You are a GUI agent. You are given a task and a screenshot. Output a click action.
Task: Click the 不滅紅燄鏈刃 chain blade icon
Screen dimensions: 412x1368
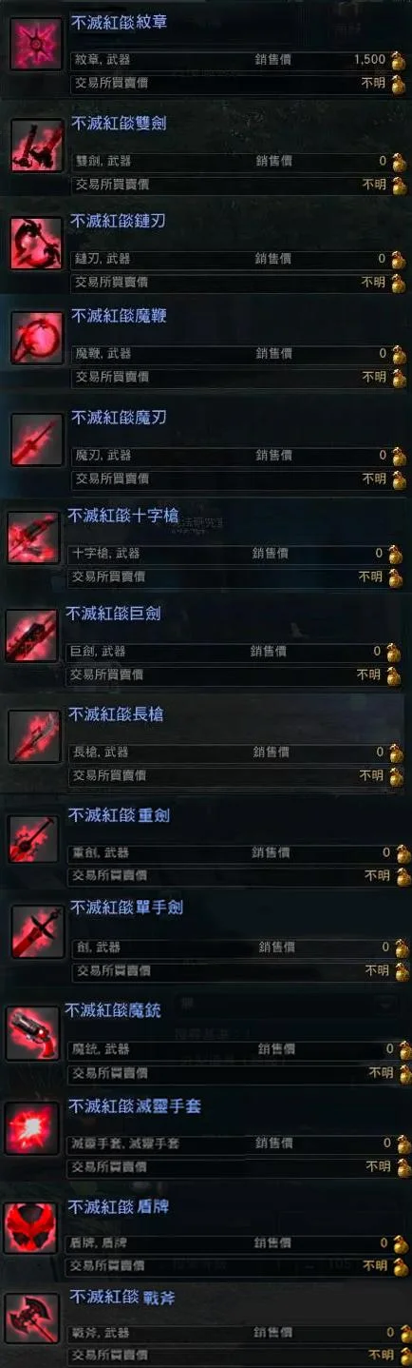pyautogui.click(x=36, y=244)
